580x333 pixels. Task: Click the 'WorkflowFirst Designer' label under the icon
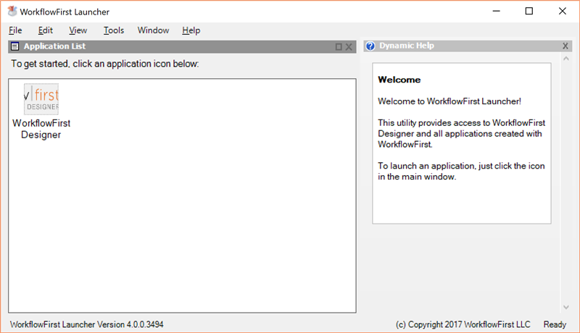point(41,129)
